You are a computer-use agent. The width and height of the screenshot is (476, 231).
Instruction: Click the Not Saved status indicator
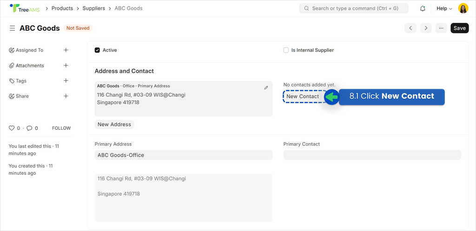[78, 28]
